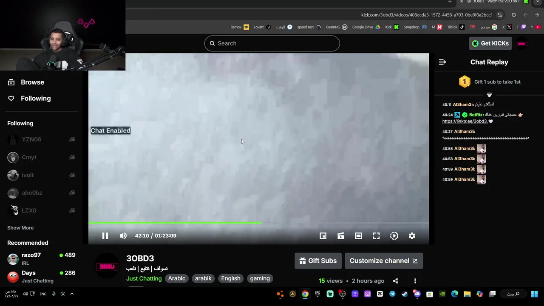Open the user profile avatar menu
This screenshot has width=544, height=306.
[522, 43]
